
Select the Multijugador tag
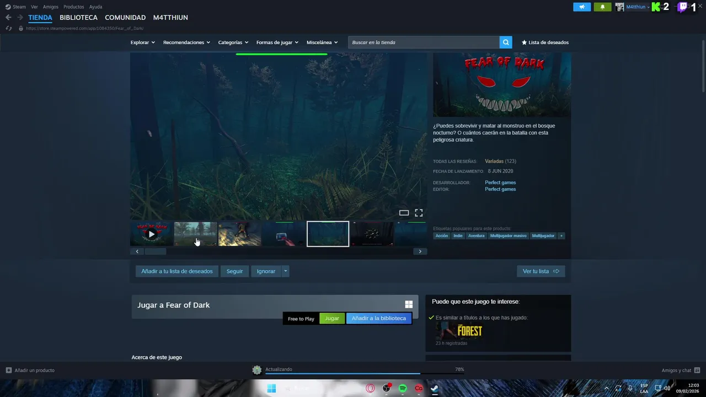[543, 236]
